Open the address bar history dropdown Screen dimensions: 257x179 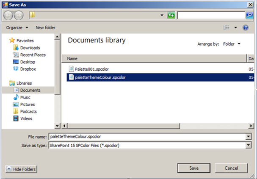[162, 15]
